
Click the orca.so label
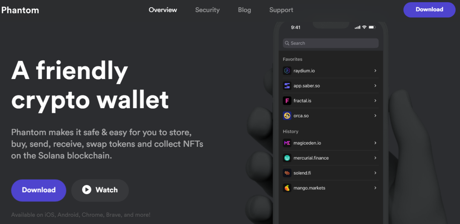click(x=301, y=115)
